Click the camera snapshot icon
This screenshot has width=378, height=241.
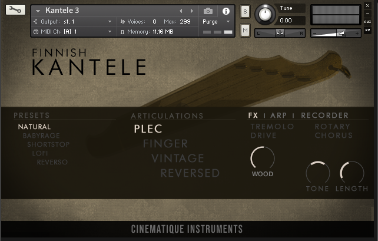208,11
